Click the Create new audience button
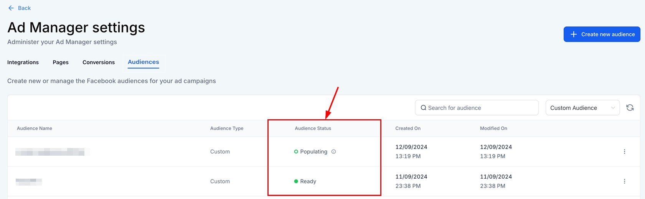This screenshot has height=199, width=645. [602, 34]
